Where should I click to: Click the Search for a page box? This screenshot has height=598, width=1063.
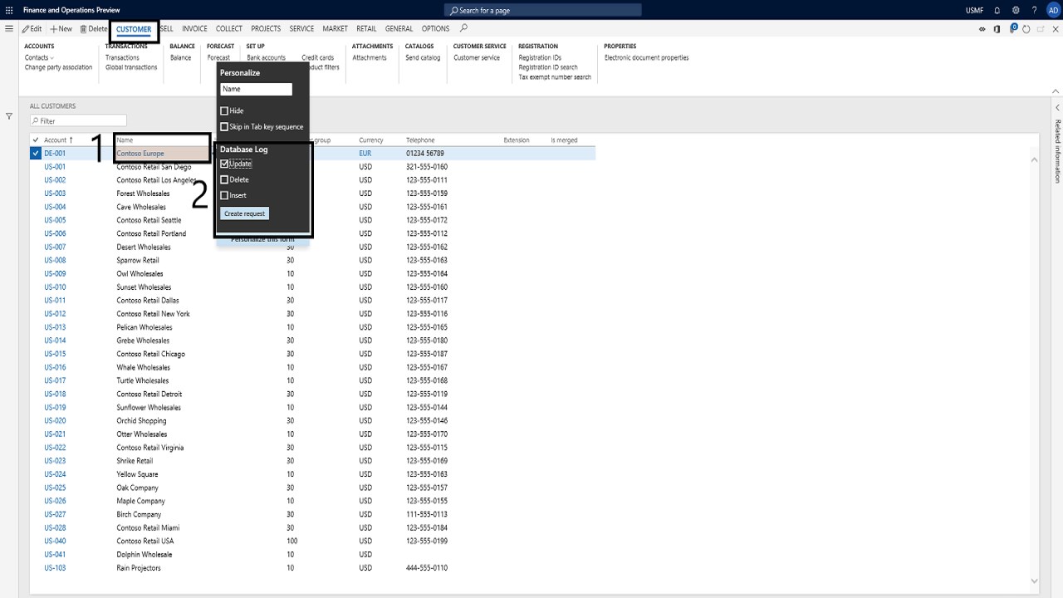point(543,10)
